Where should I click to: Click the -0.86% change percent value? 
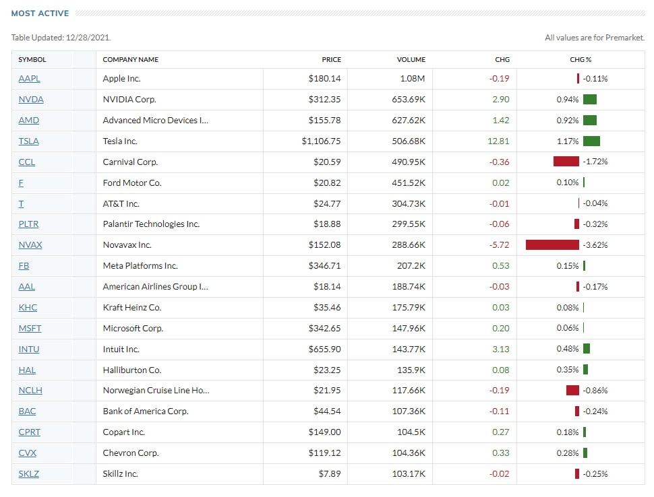(x=595, y=390)
